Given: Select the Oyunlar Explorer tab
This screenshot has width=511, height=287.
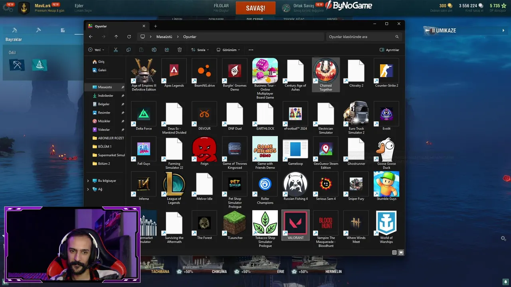Looking at the screenshot, I should click(117, 26).
